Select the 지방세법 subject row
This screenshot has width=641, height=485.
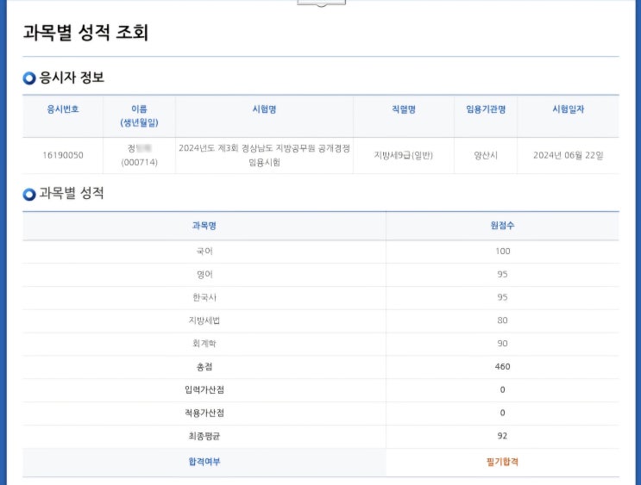coord(204,320)
